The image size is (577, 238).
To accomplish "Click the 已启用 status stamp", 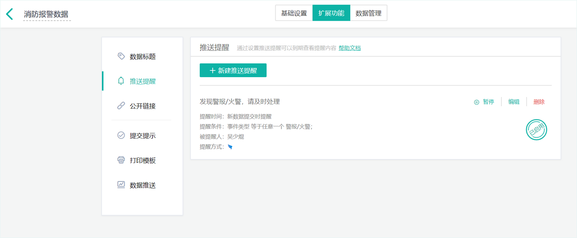I will [536, 130].
